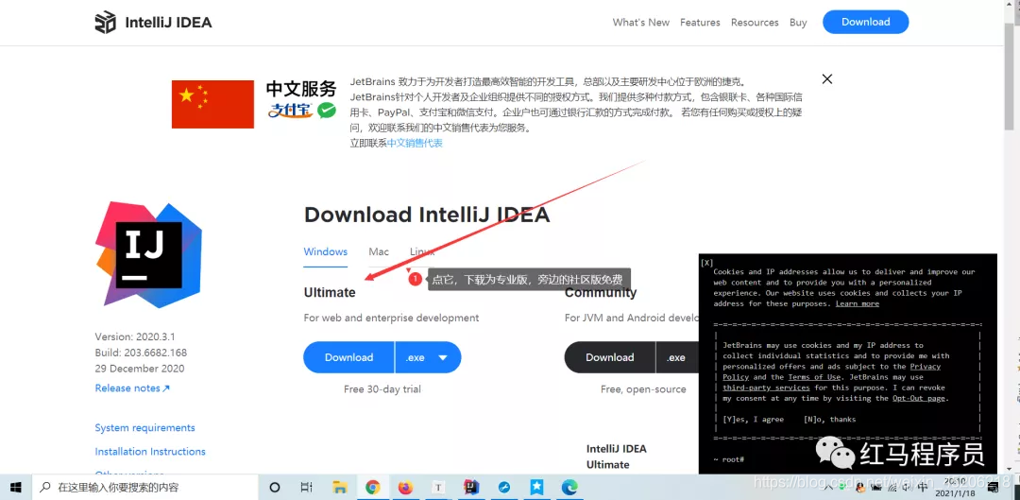
Task: Open the blue round bird app in taskbar
Action: pos(504,487)
